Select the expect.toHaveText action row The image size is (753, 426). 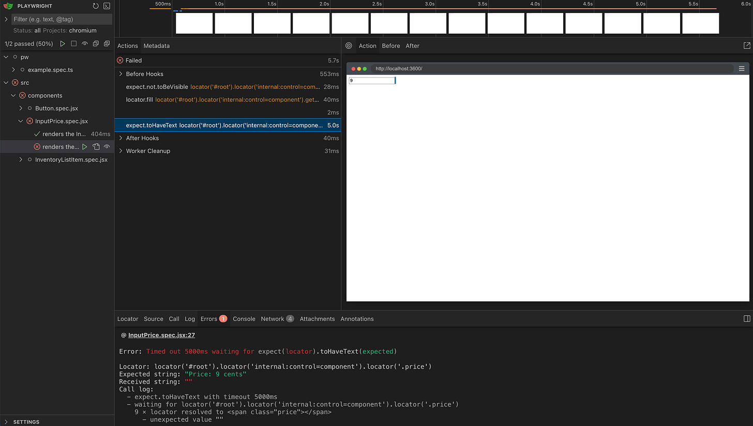pyautogui.click(x=228, y=125)
